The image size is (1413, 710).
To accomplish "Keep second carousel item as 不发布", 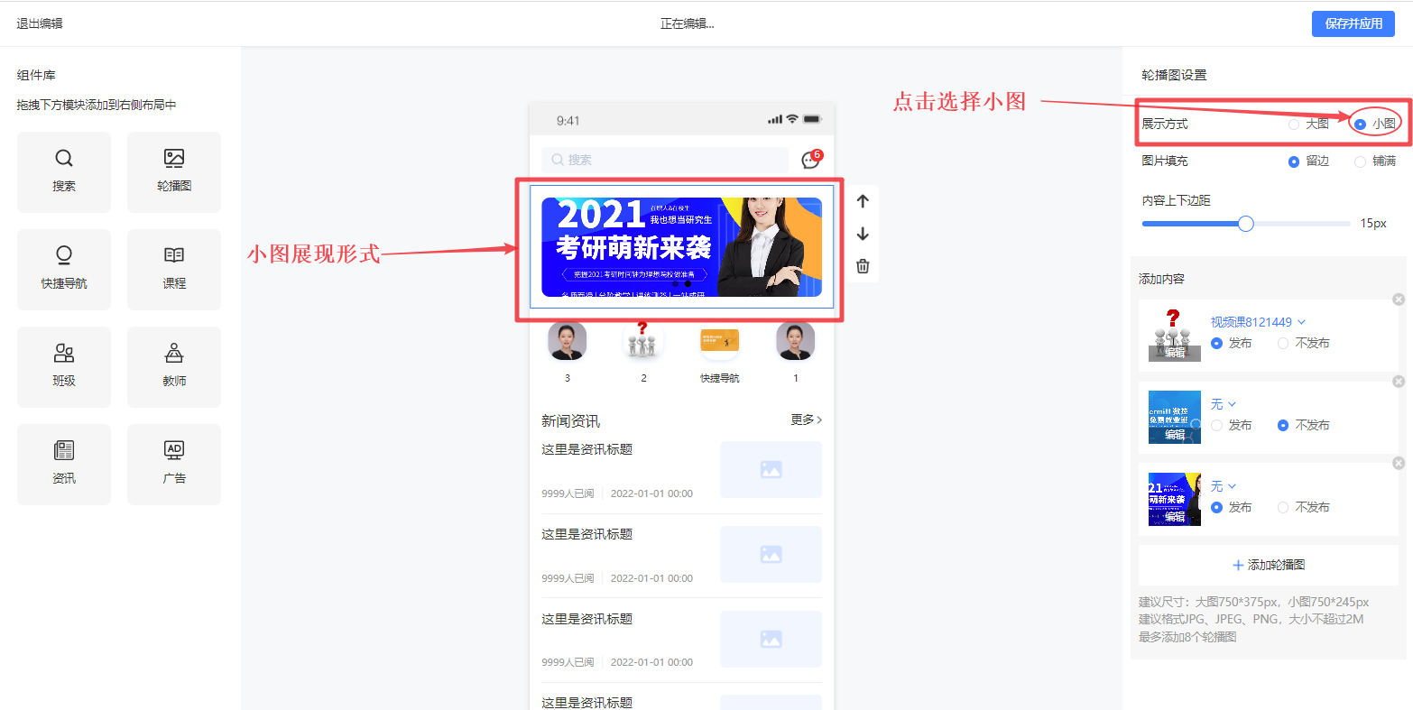I will click(x=1303, y=426).
